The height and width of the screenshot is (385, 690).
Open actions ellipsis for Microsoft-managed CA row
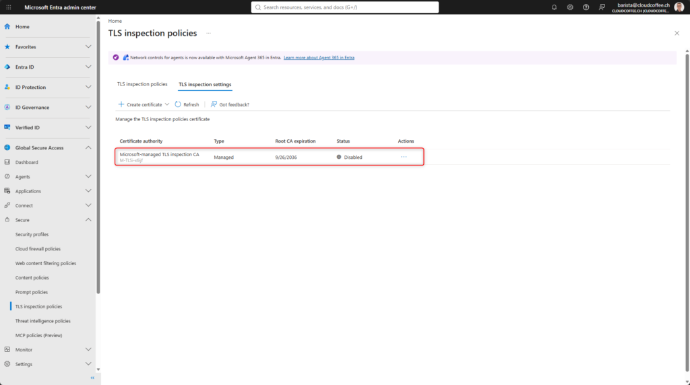pyautogui.click(x=404, y=157)
